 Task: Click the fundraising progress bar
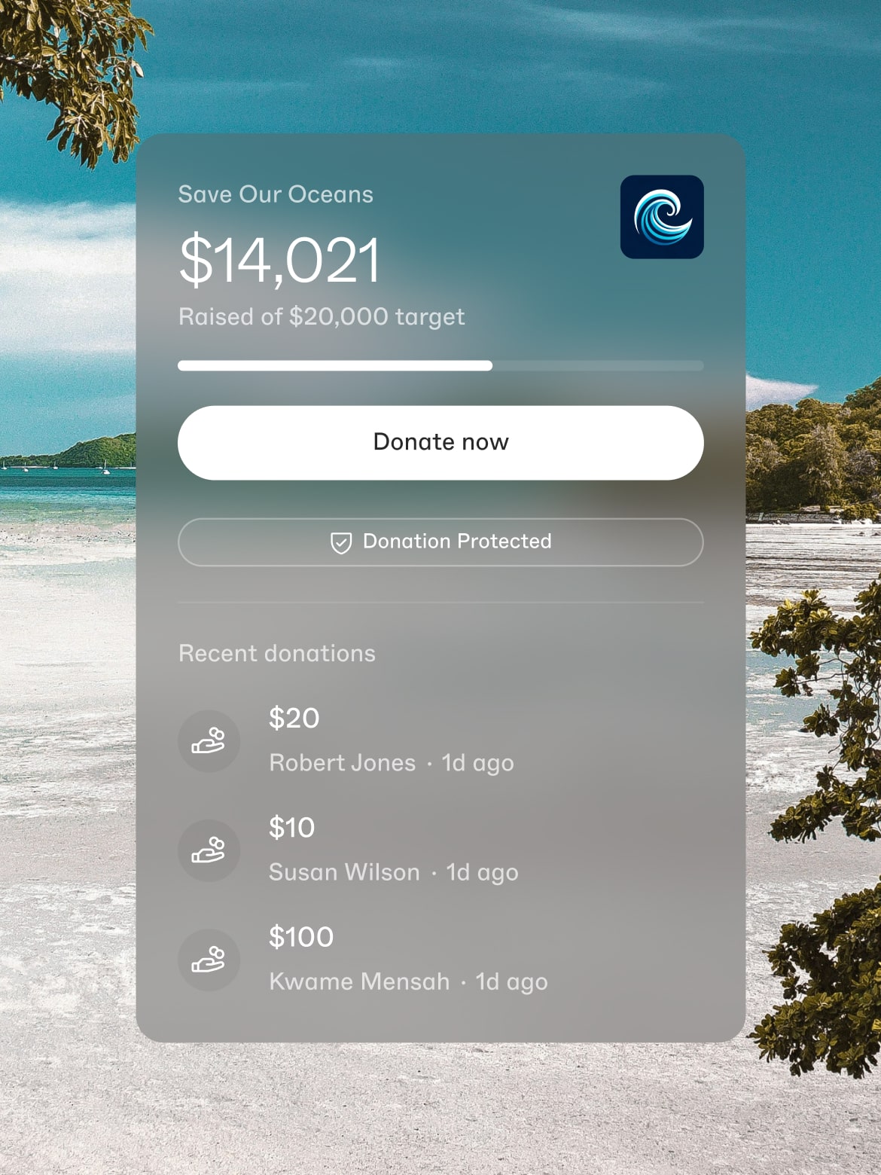[440, 365]
